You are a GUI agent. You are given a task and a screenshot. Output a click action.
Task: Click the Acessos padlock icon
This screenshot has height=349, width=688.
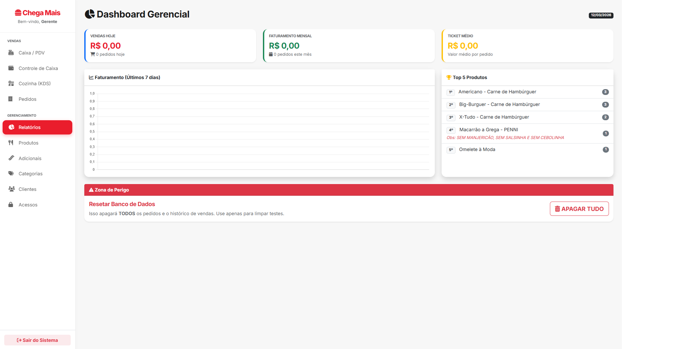(11, 205)
